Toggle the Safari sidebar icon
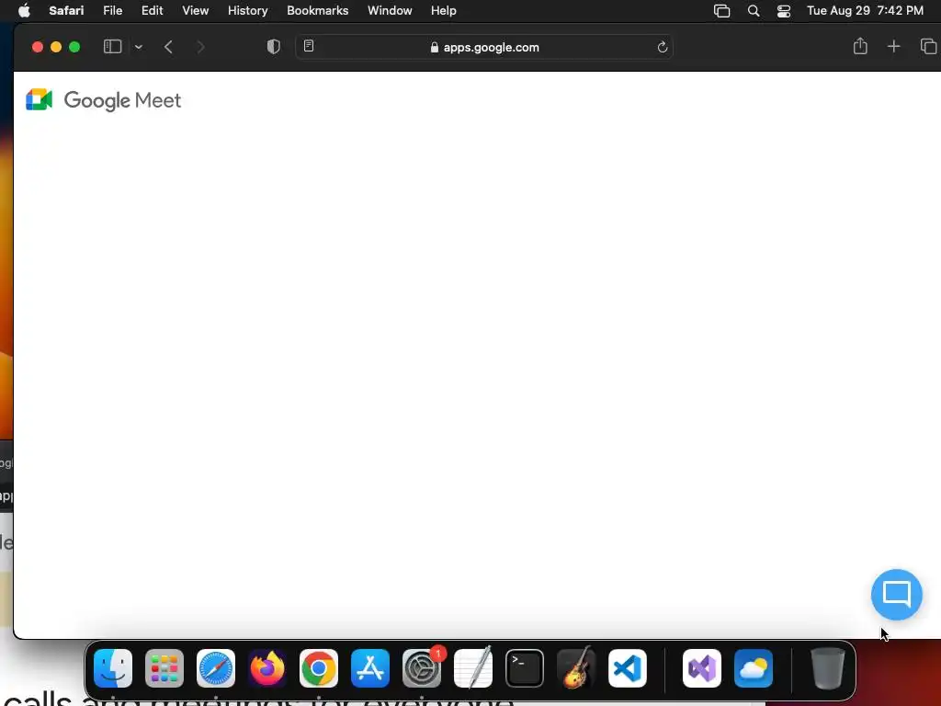Image resolution: width=941 pixels, height=706 pixels. pos(112,47)
